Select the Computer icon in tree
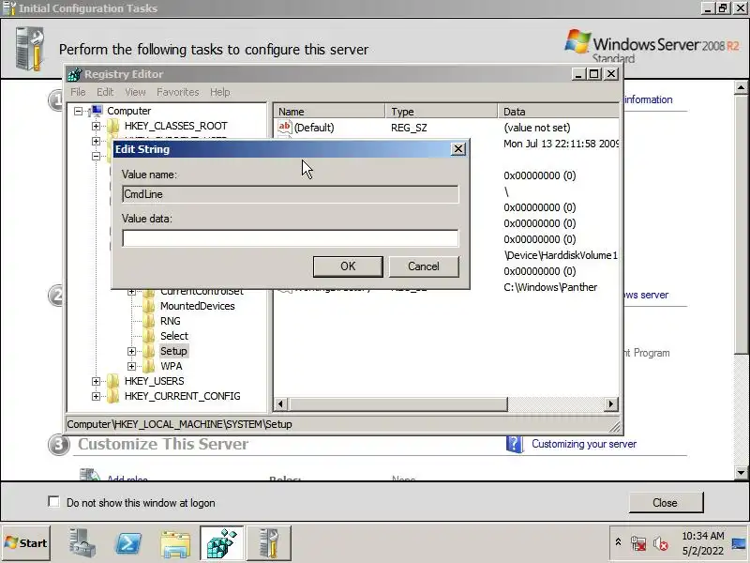This screenshot has width=750, height=563. pyautogui.click(x=96, y=111)
